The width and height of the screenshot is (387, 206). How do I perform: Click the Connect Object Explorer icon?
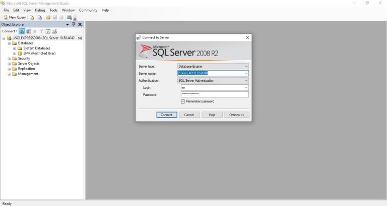pyautogui.click(x=22, y=31)
